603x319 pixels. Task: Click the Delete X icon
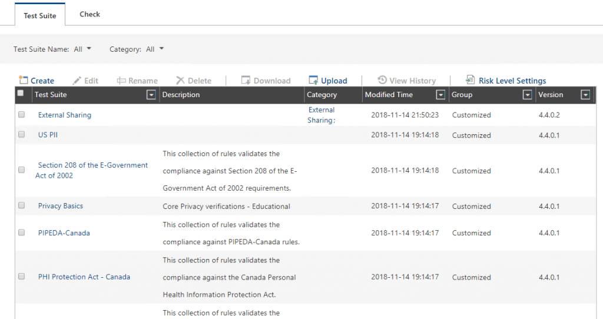180,80
